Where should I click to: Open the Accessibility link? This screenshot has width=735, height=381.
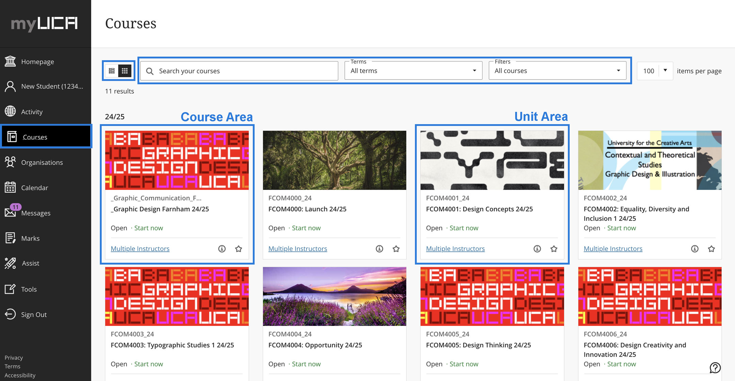(x=20, y=375)
